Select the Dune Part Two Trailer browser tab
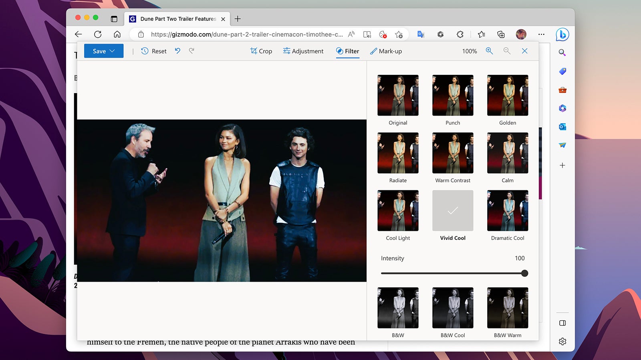 pos(176,19)
